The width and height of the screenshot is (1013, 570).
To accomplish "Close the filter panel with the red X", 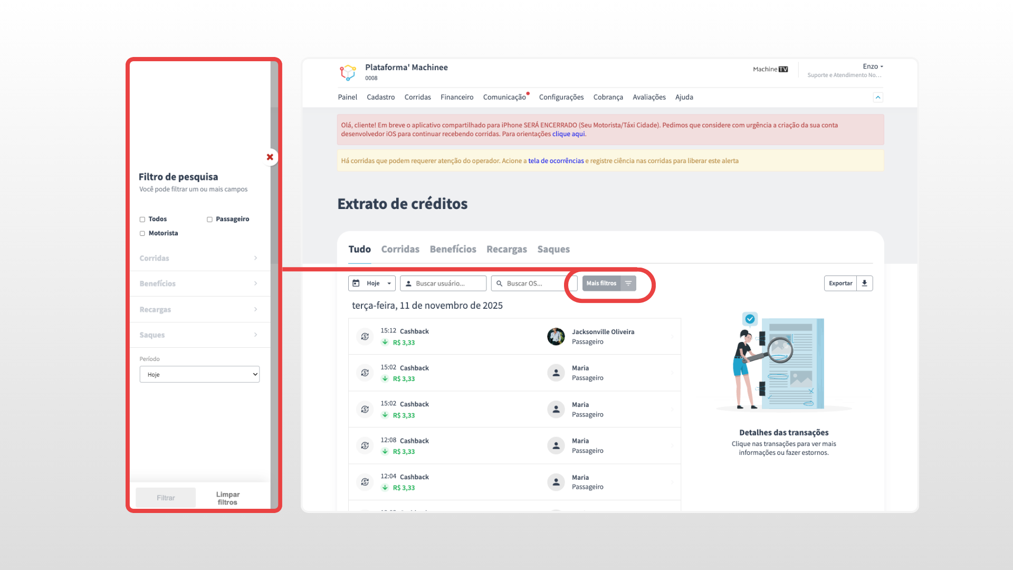I will [x=270, y=157].
